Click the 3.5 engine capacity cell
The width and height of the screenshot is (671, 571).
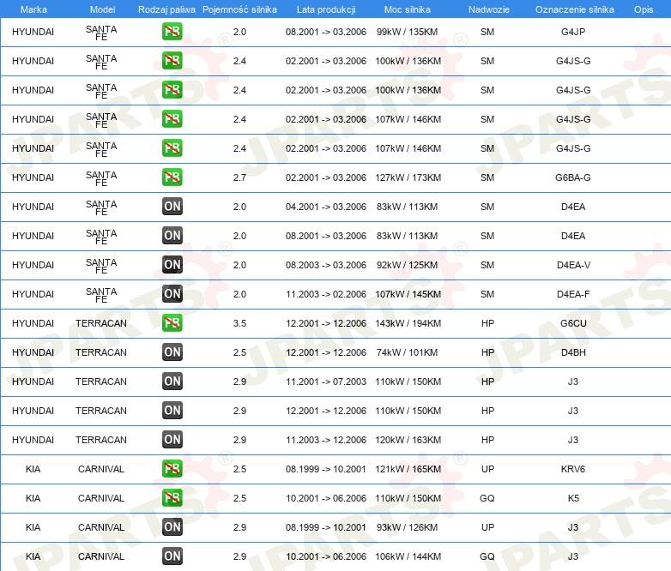[x=239, y=323]
